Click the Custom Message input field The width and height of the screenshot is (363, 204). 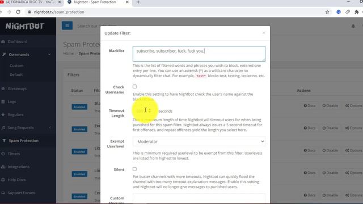[199, 198]
